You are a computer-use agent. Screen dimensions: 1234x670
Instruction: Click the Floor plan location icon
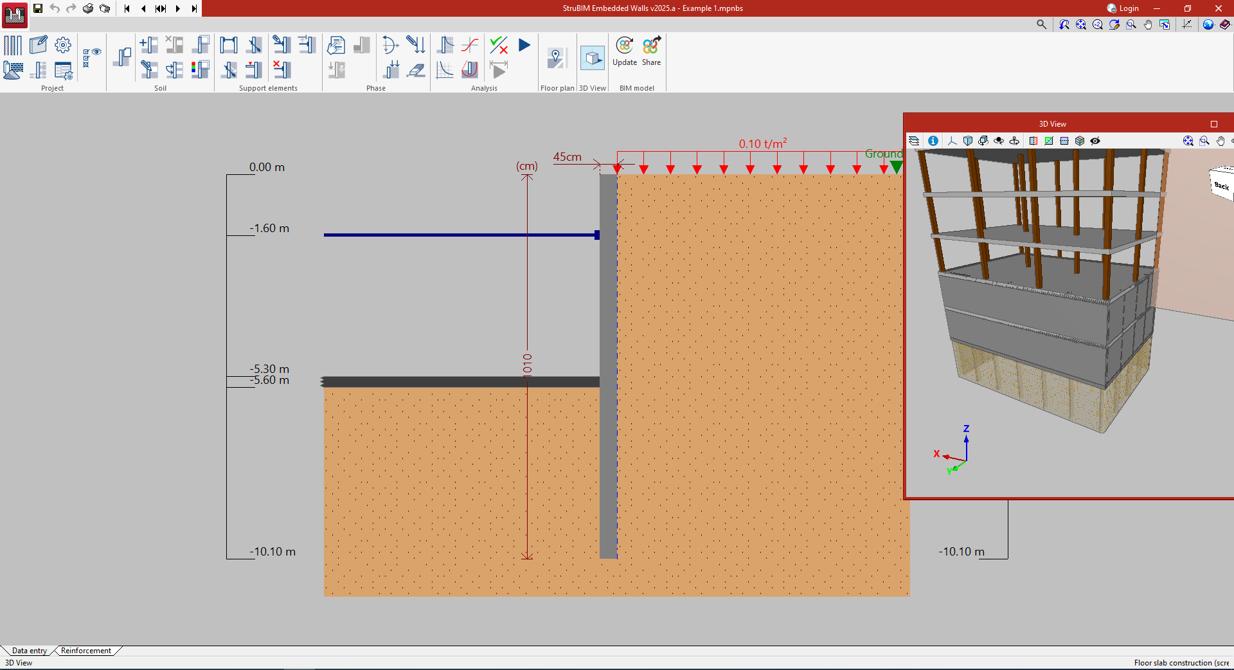click(557, 59)
